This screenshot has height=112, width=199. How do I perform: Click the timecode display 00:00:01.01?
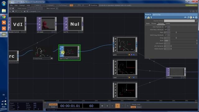(70, 106)
